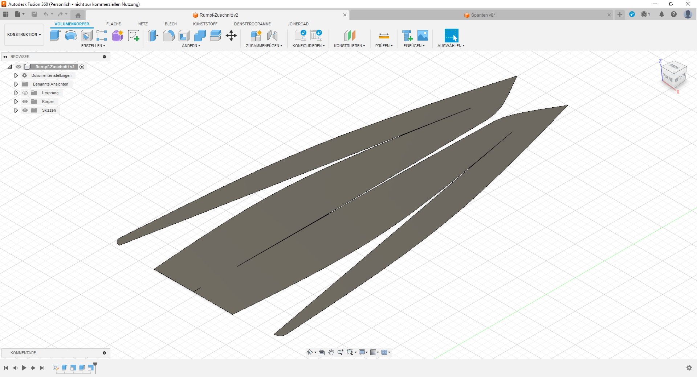Click the New Component icon
The height and width of the screenshot is (377, 697).
click(256, 36)
